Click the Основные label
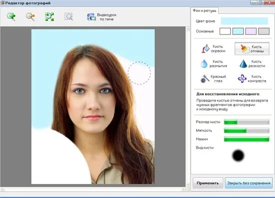The image size is (275, 198). click(205, 31)
